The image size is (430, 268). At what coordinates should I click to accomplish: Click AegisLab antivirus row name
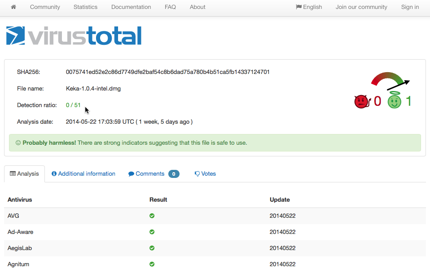pyautogui.click(x=20, y=248)
